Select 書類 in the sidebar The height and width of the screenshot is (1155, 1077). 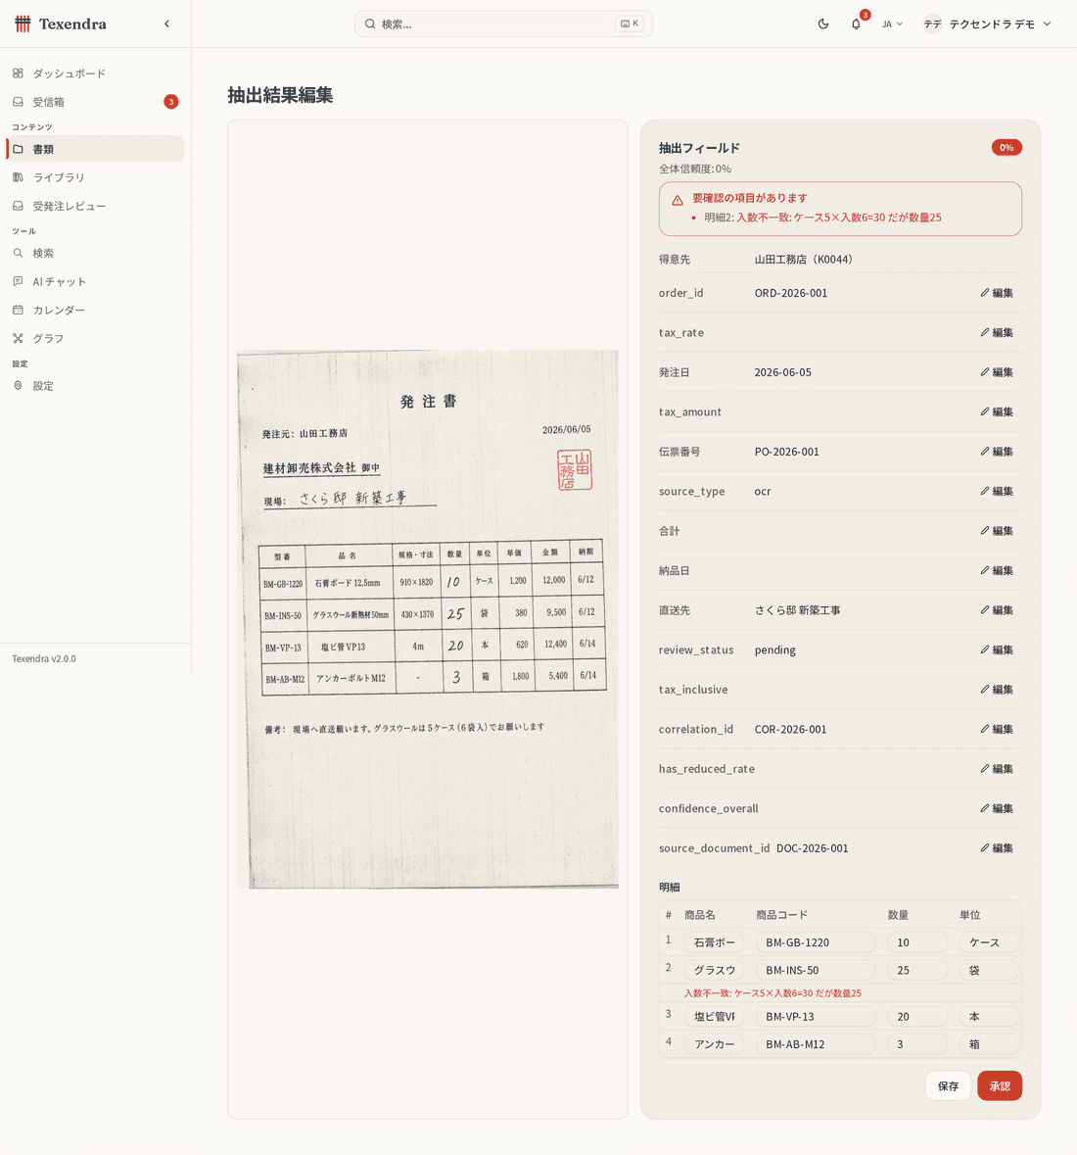95,149
